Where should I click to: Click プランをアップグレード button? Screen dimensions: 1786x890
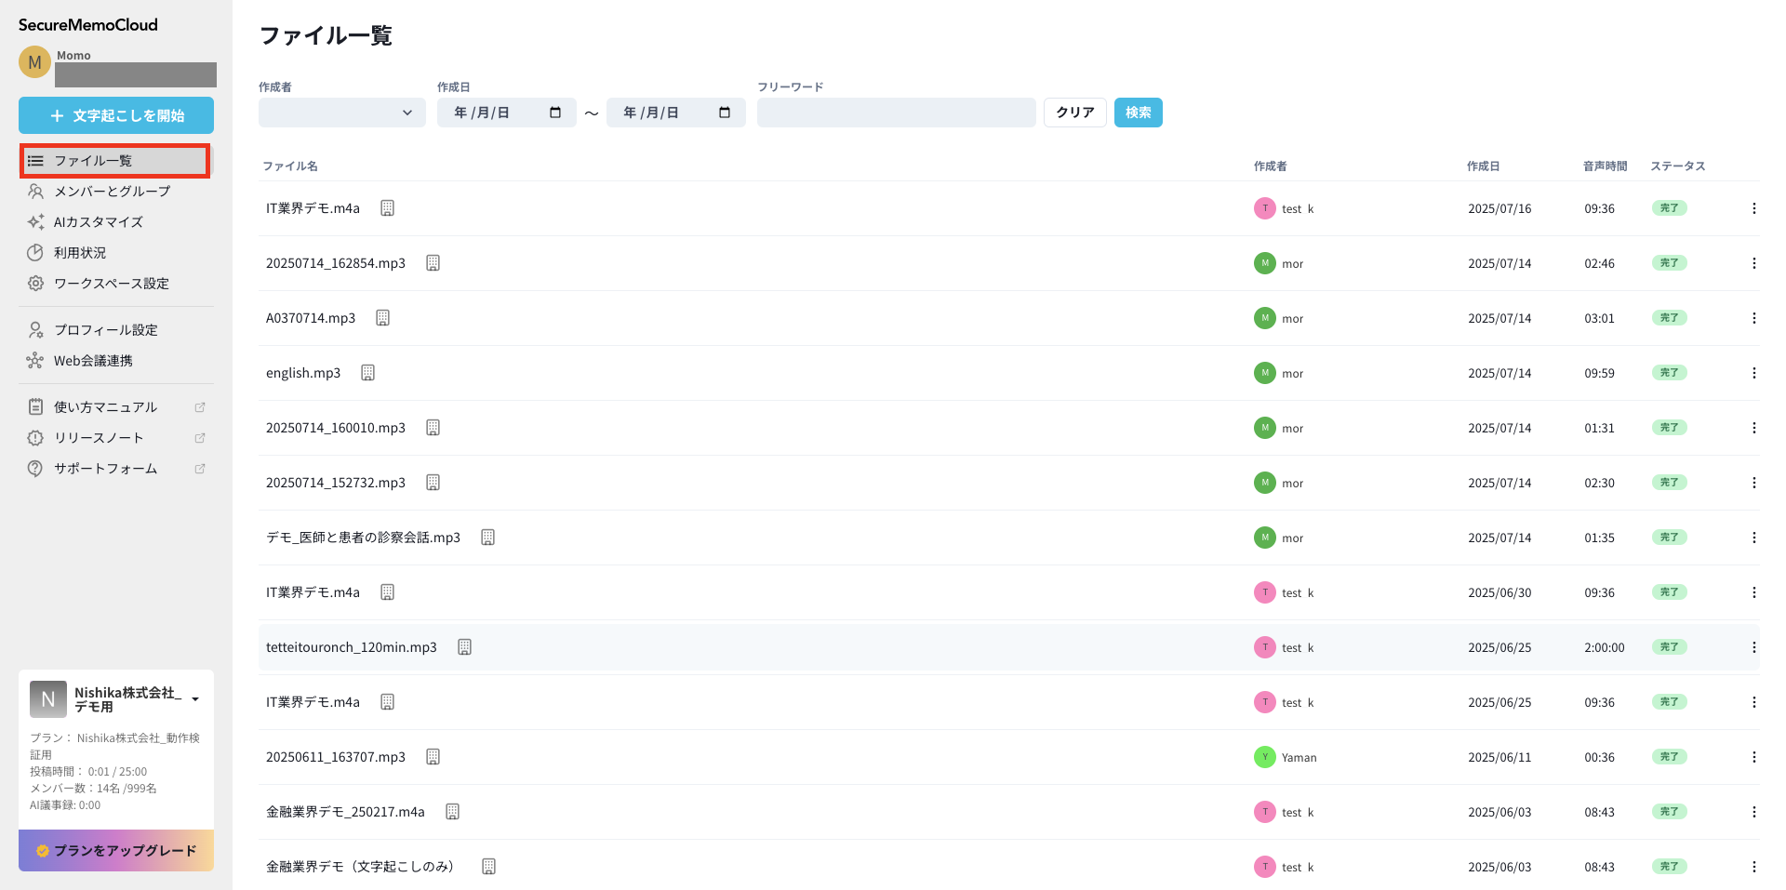click(116, 850)
